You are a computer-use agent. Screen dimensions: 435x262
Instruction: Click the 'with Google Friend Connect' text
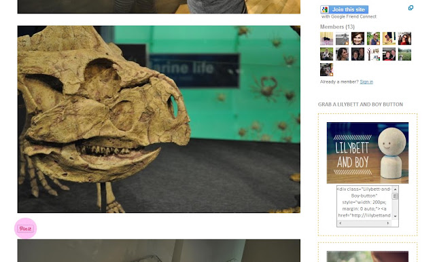pos(349,16)
